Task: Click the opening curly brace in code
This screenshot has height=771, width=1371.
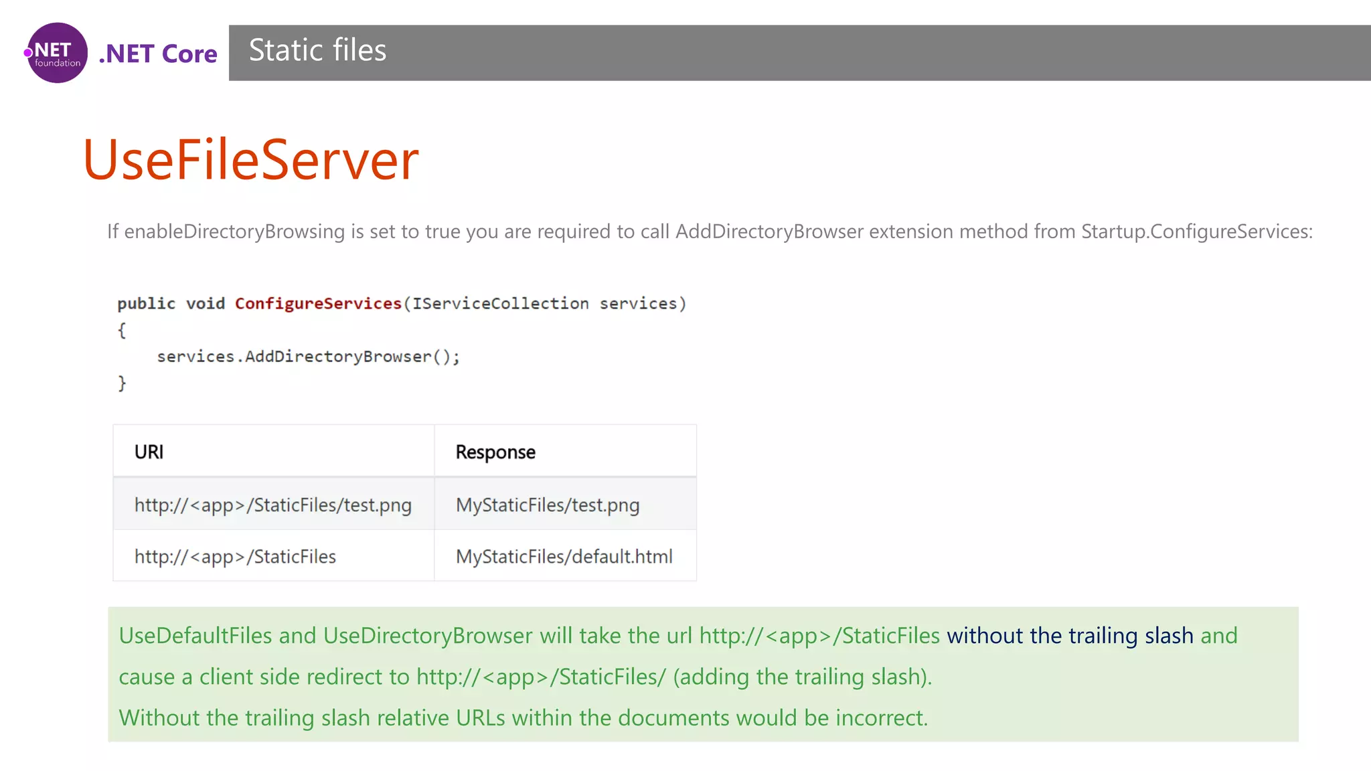Action: pos(122,330)
